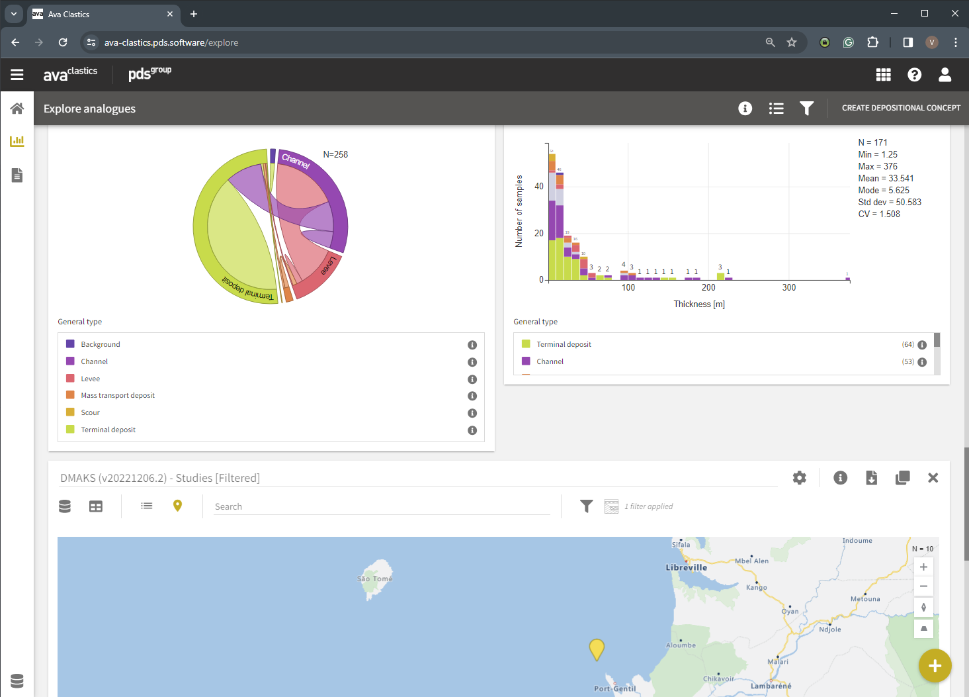
Task: Click the yellow add floating button
Action: click(935, 666)
